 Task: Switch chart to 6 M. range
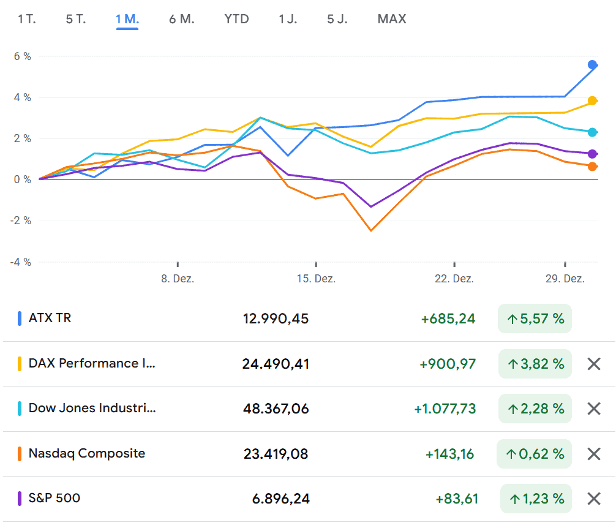(182, 19)
